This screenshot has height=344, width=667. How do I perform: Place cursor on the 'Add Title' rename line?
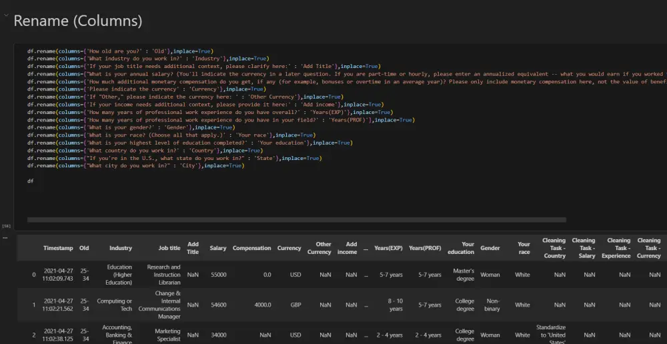point(204,67)
